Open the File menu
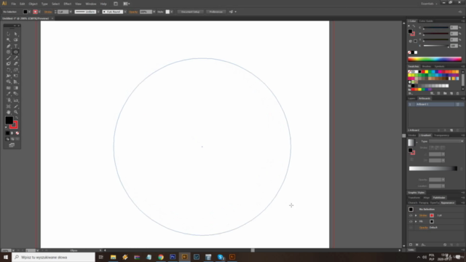 pyautogui.click(x=14, y=4)
